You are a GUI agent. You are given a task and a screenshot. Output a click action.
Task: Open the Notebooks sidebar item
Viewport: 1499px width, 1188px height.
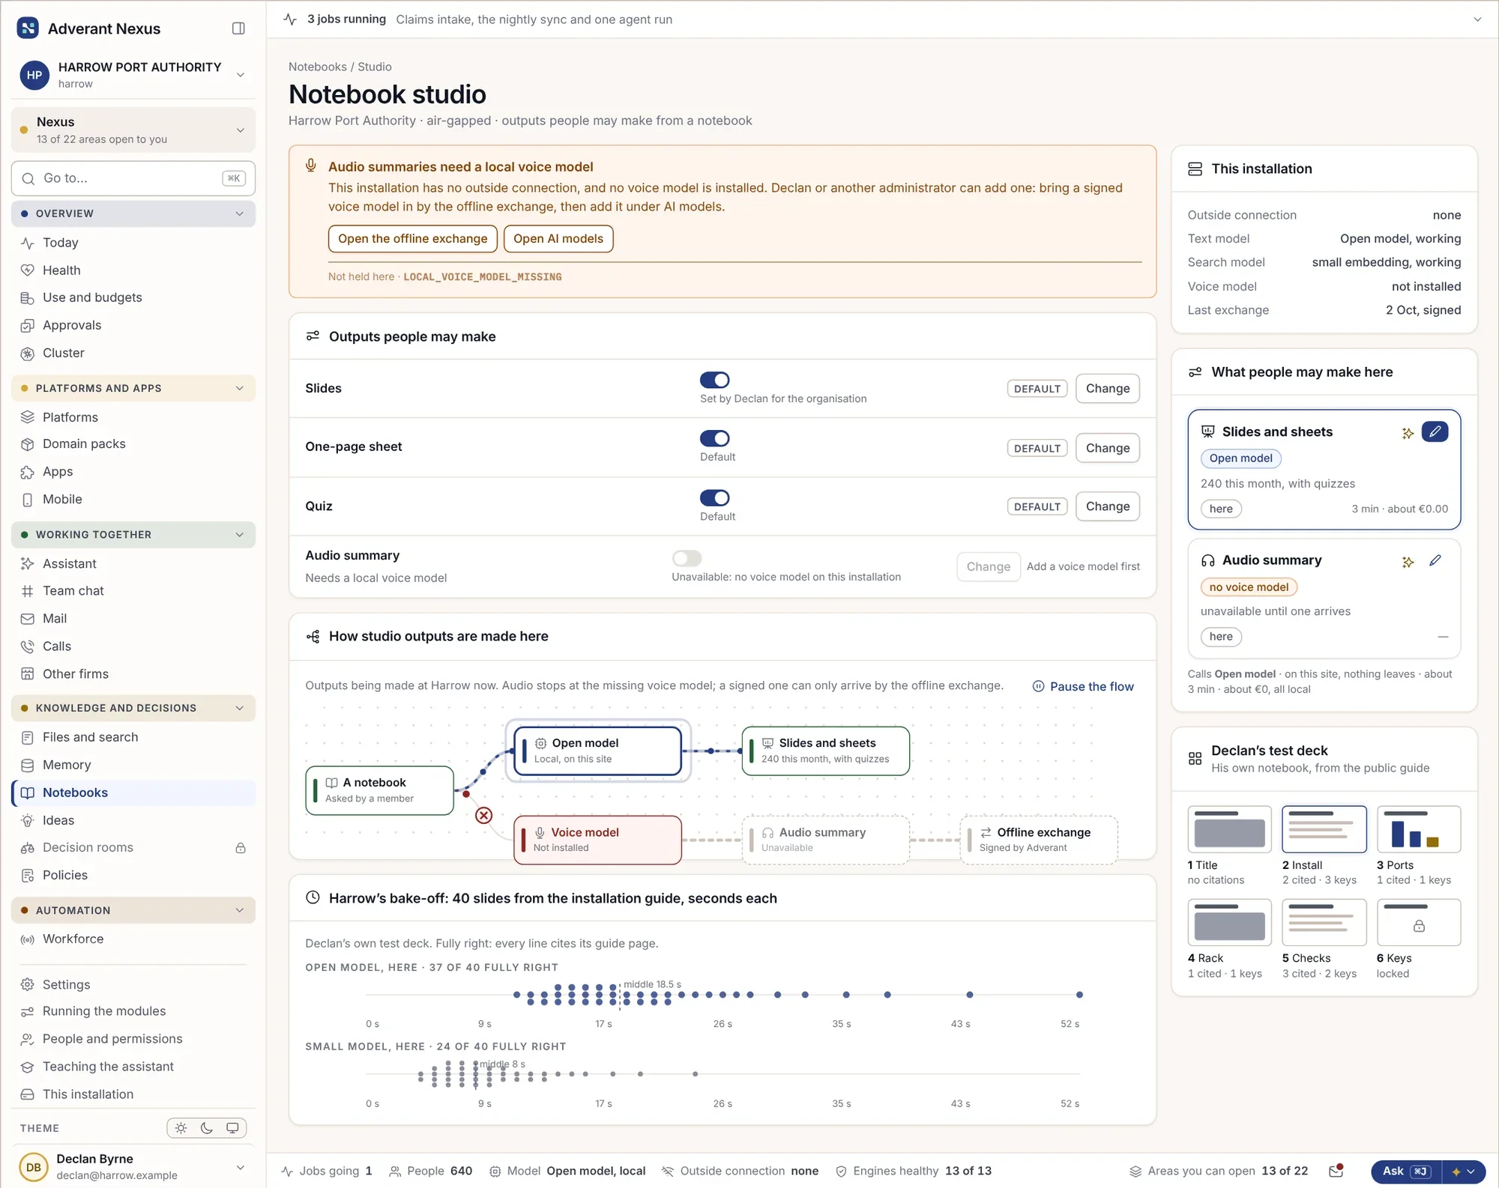[133, 792]
